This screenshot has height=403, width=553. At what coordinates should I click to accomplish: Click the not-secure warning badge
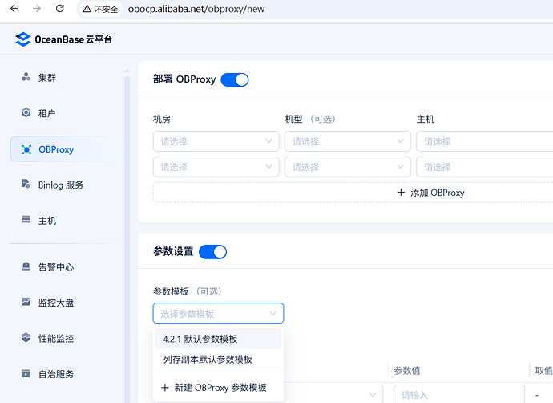tap(100, 9)
